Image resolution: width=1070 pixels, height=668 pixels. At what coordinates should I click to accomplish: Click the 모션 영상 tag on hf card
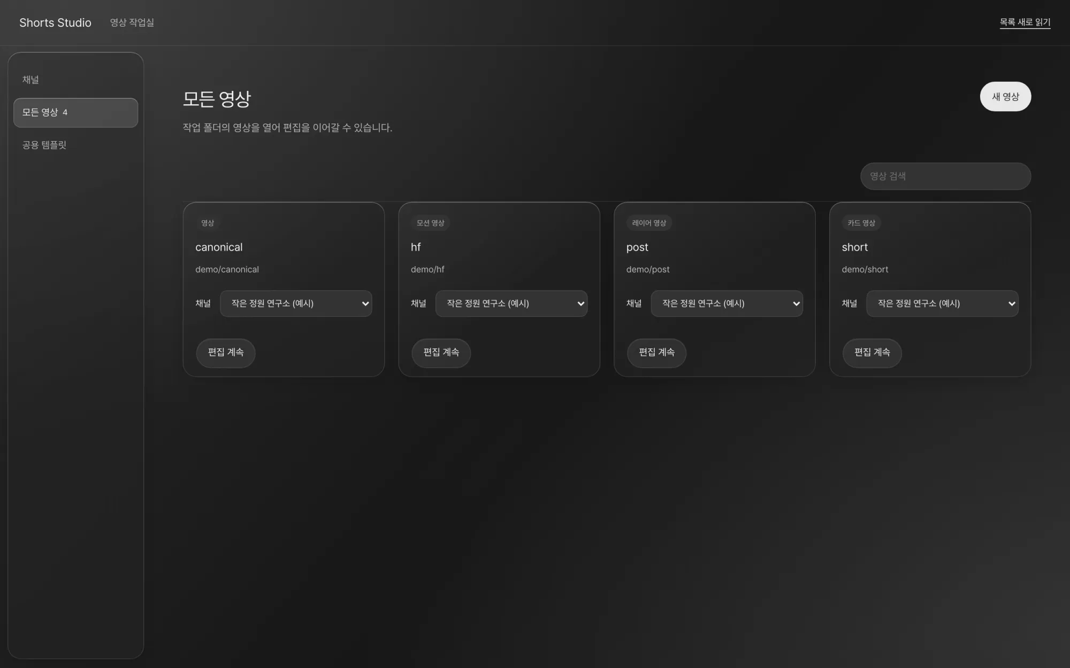click(431, 223)
